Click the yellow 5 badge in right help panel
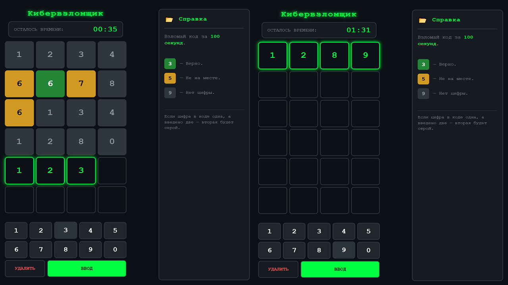The image size is (508, 285). (423, 79)
